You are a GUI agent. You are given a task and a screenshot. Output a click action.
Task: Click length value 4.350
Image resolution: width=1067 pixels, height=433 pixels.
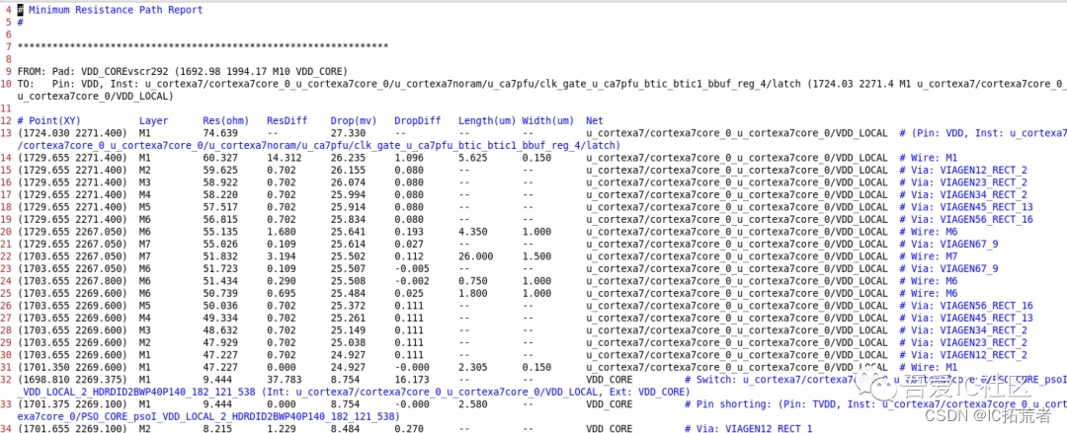[473, 231]
